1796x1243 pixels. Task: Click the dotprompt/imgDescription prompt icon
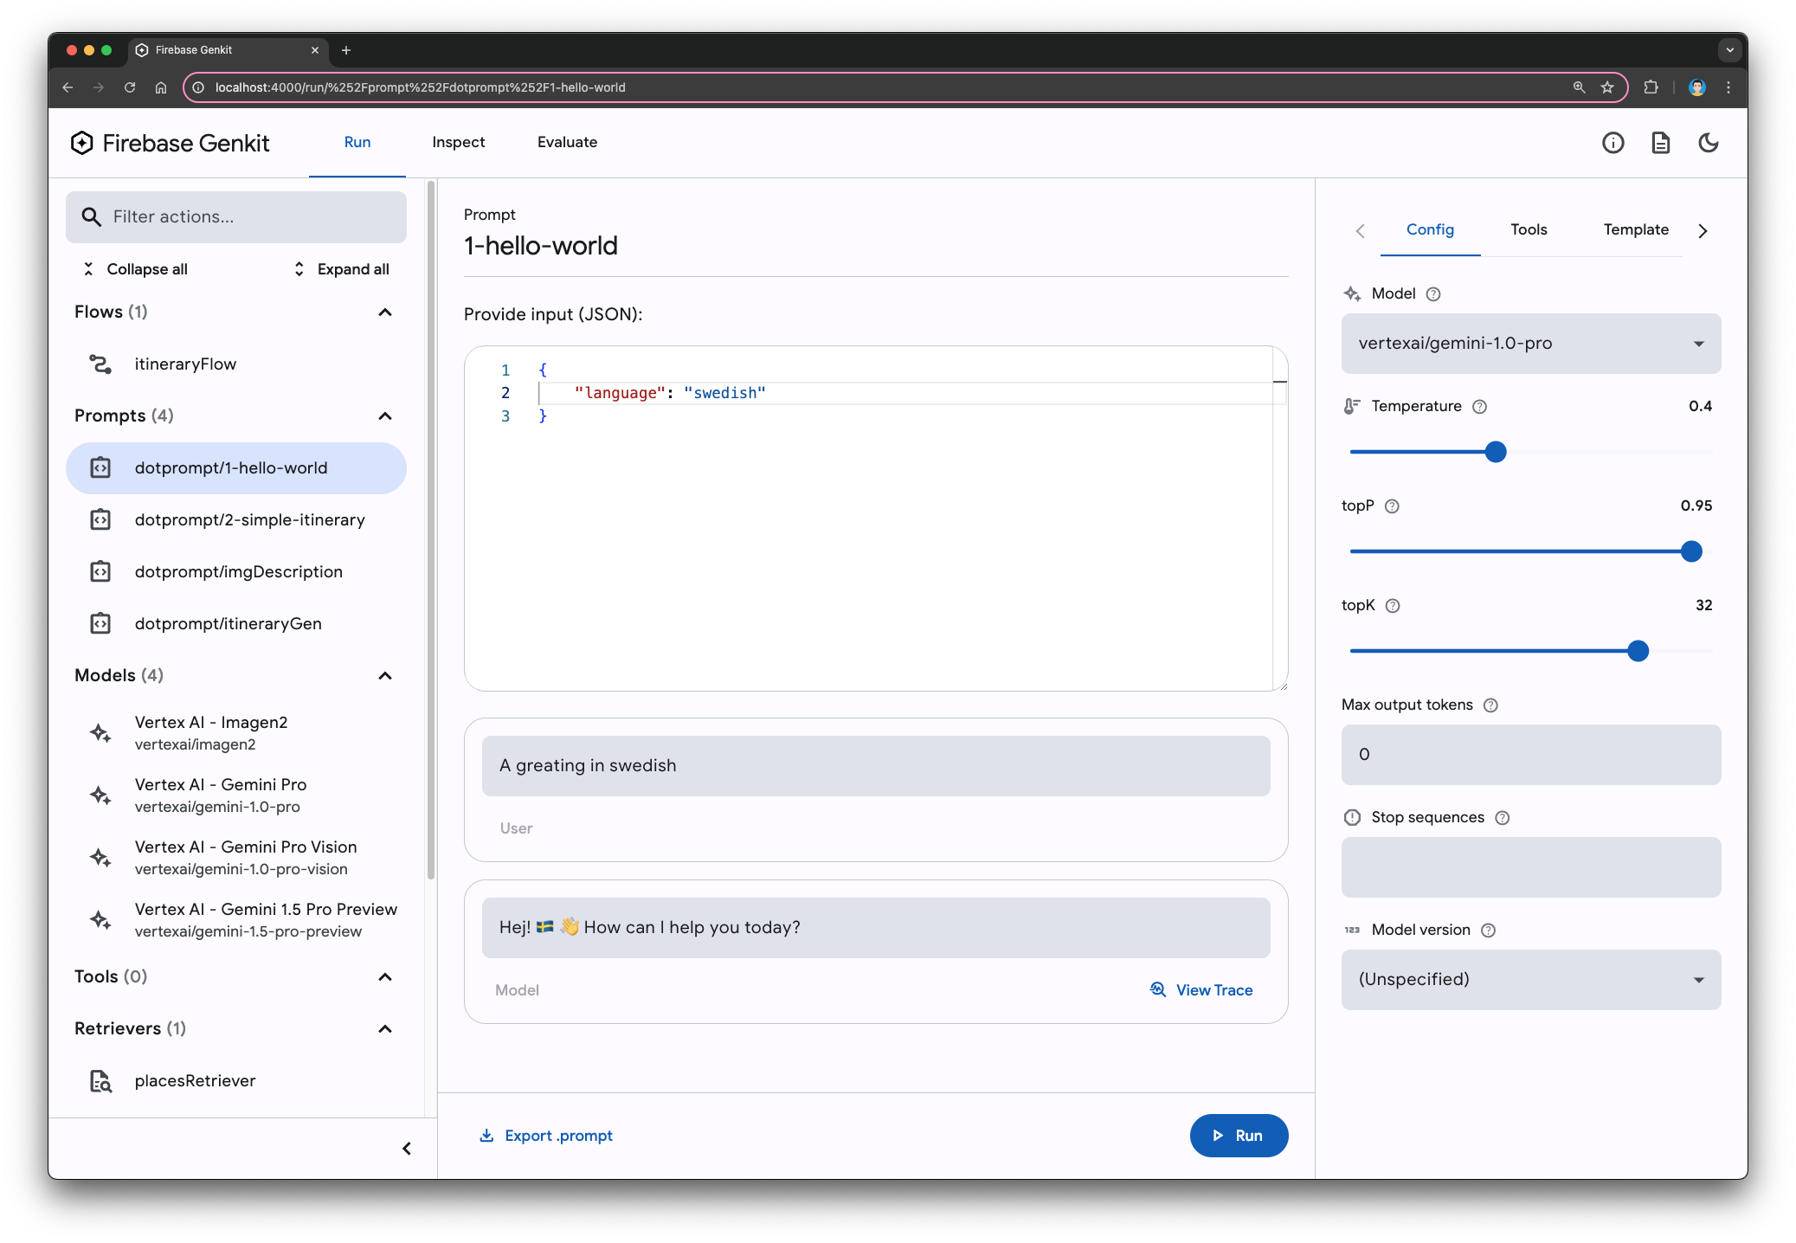[x=102, y=571]
